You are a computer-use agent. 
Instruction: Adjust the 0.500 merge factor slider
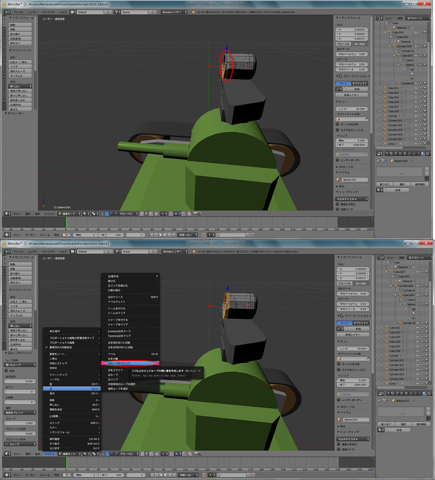click(20, 381)
